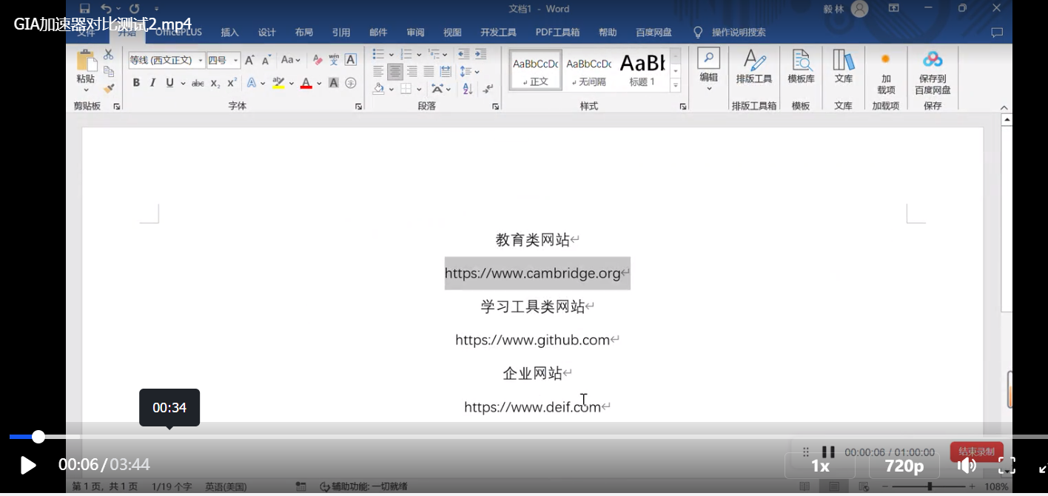Play the video with the play button
The image size is (1048, 496).
[x=28, y=465]
